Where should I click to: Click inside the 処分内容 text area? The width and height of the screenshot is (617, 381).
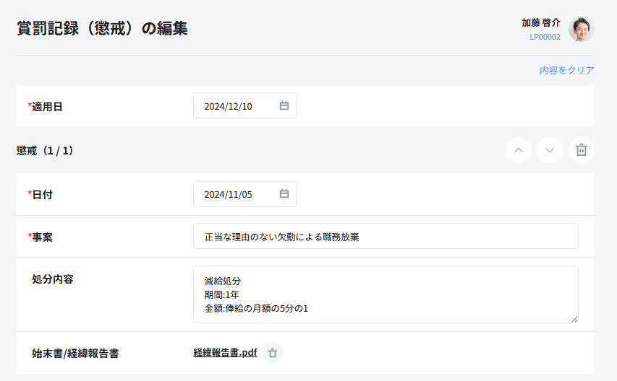(386, 294)
